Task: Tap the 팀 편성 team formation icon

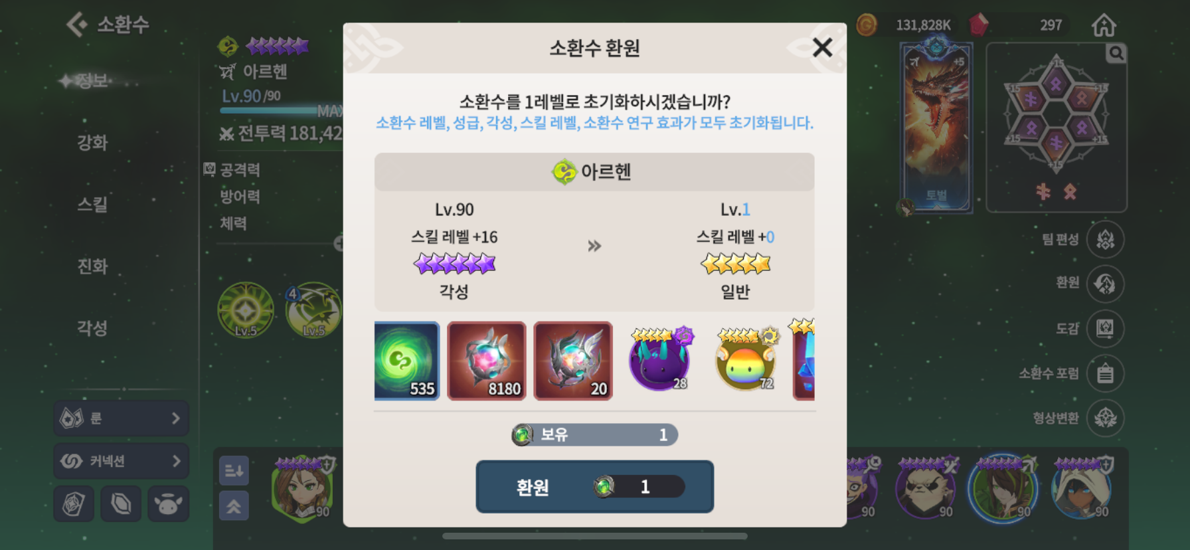Action: tap(1105, 239)
